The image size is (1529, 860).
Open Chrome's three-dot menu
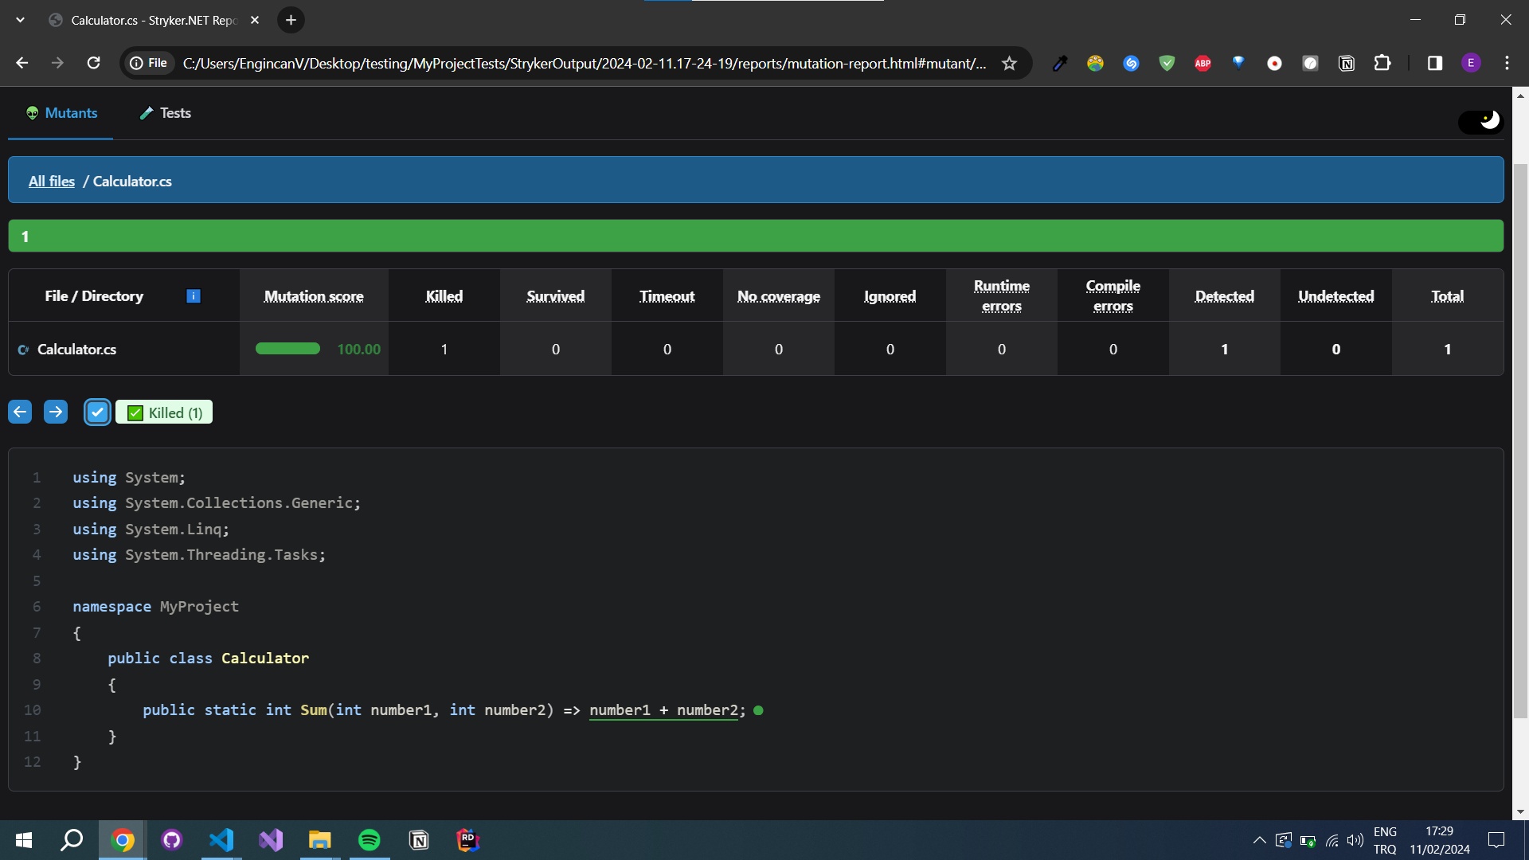coord(1507,63)
